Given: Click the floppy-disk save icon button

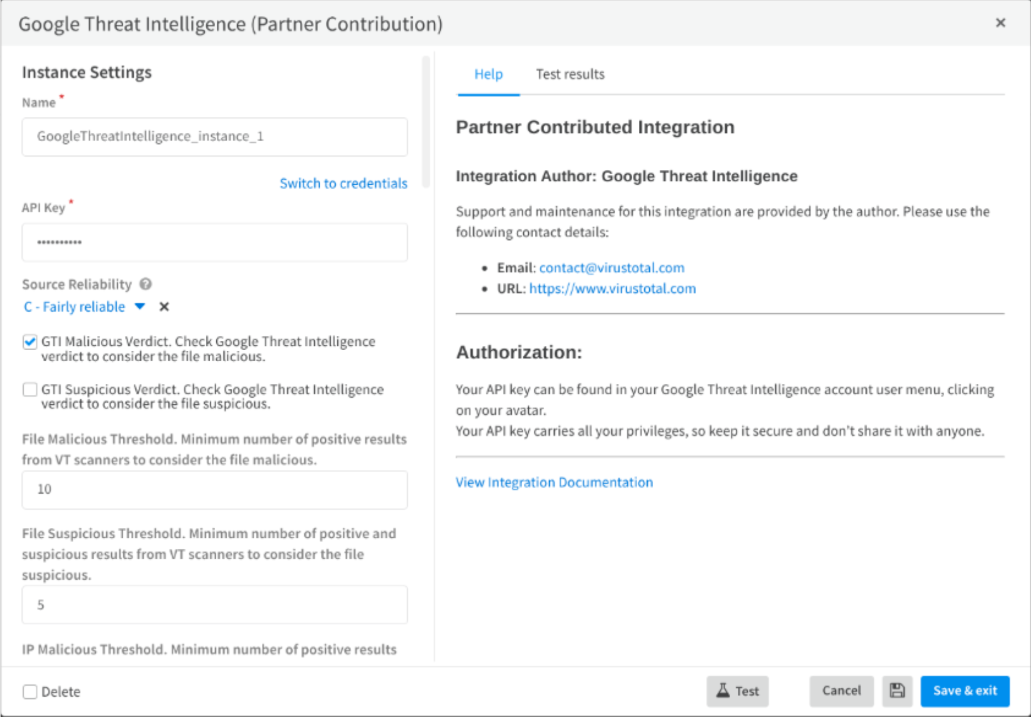Looking at the screenshot, I should pyautogui.click(x=897, y=690).
